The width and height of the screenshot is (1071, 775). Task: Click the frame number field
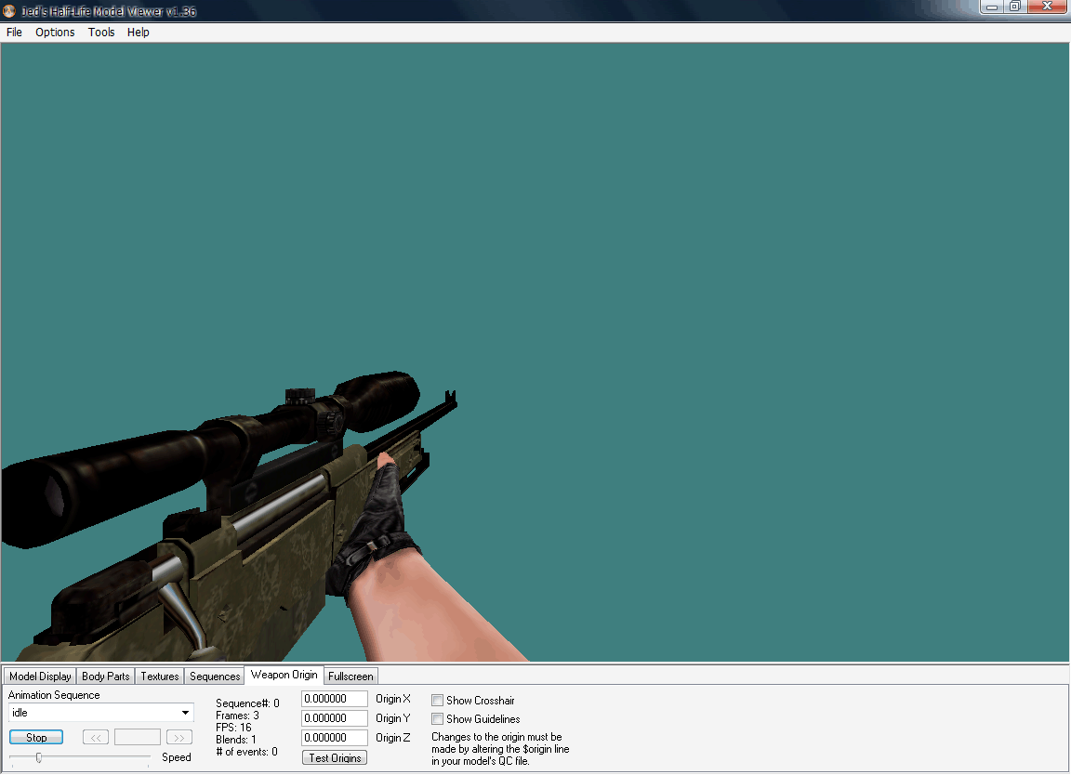point(138,738)
